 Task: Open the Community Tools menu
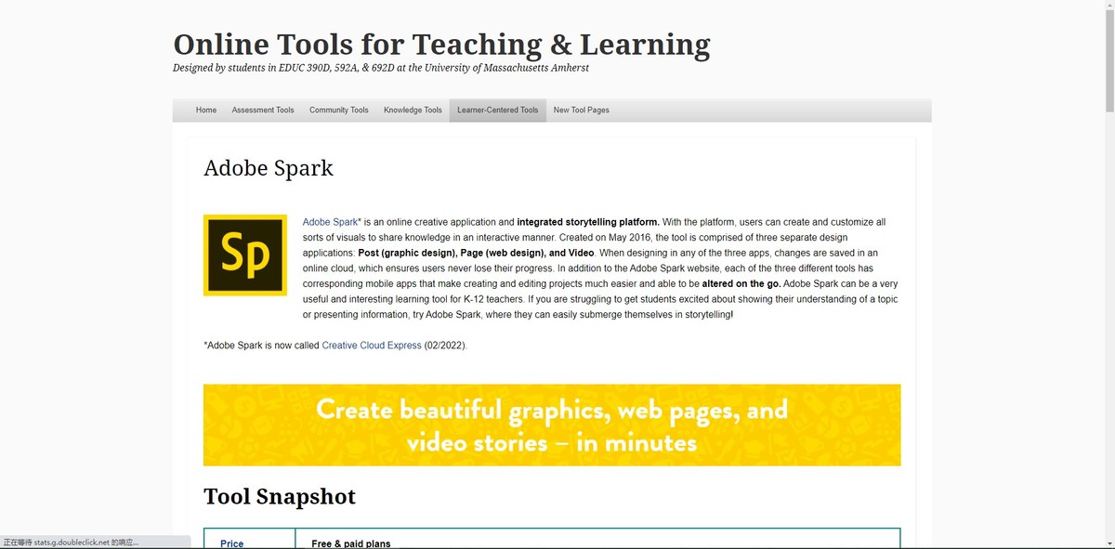point(339,111)
